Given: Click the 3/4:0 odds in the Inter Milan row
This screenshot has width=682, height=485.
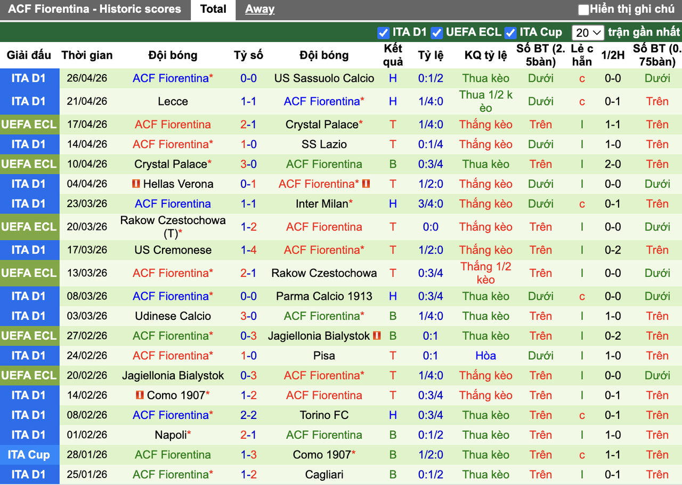Looking at the screenshot, I should 431,204.
